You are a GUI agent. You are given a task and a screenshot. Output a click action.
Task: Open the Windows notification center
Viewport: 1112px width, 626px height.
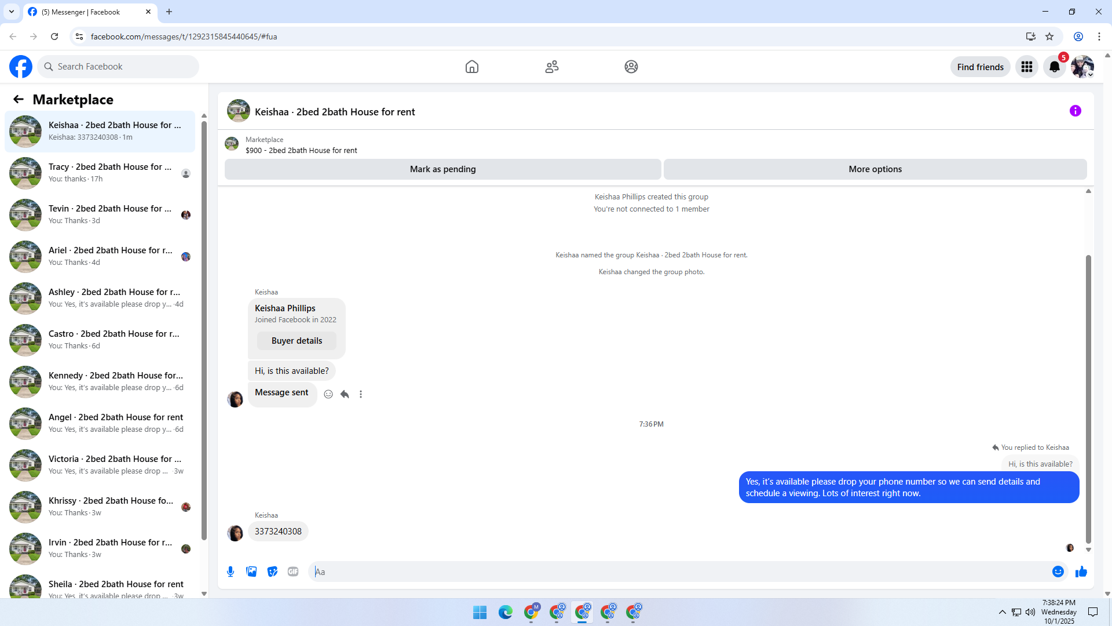[x=1093, y=612]
